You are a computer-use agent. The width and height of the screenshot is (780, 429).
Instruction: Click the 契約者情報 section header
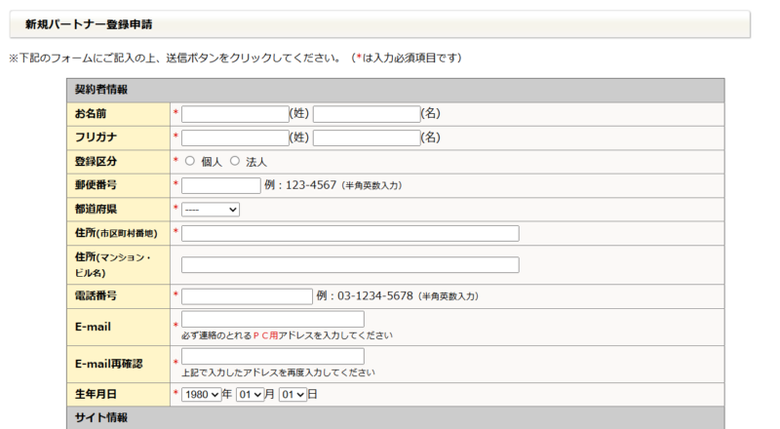pos(101,90)
